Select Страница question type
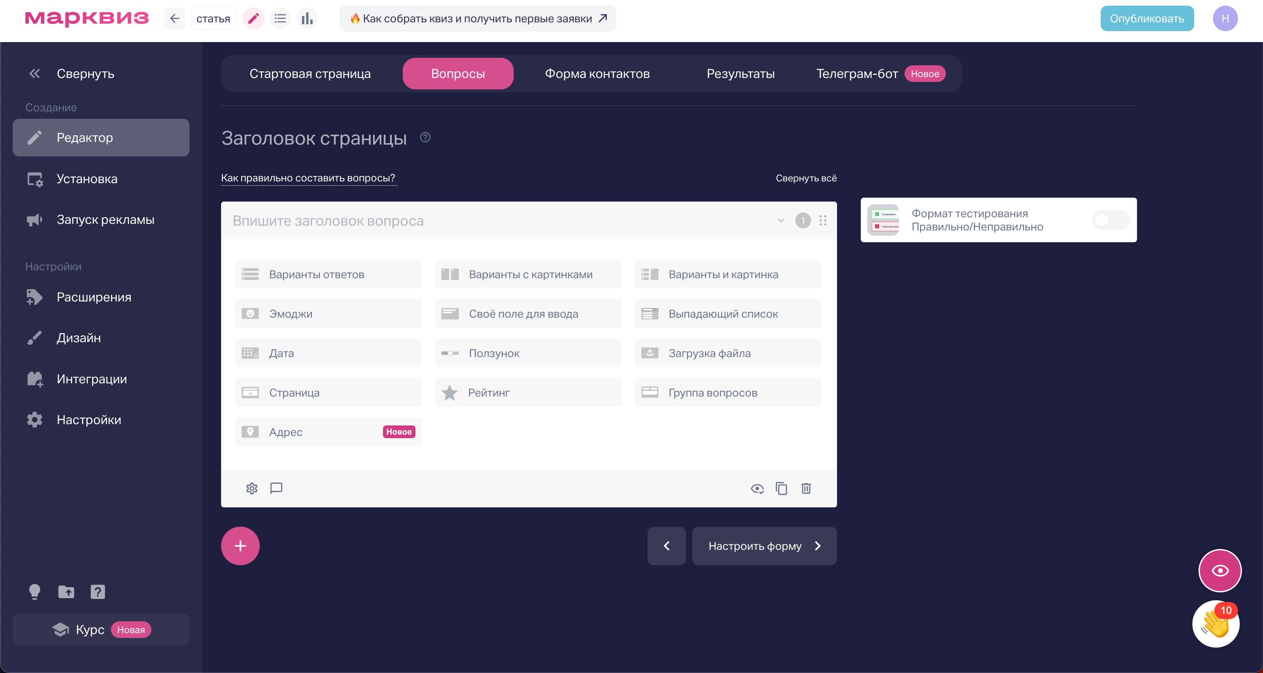Image resolution: width=1263 pixels, height=673 pixels. (x=328, y=392)
